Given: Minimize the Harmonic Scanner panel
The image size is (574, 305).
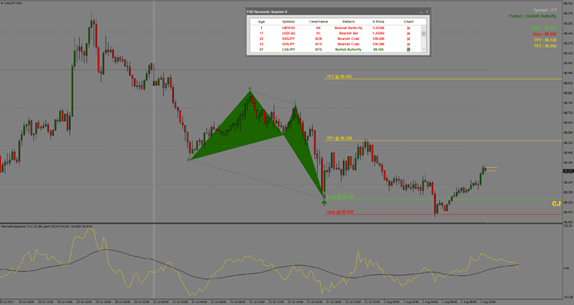Looking at the screenshot, I should click(421, 12).
